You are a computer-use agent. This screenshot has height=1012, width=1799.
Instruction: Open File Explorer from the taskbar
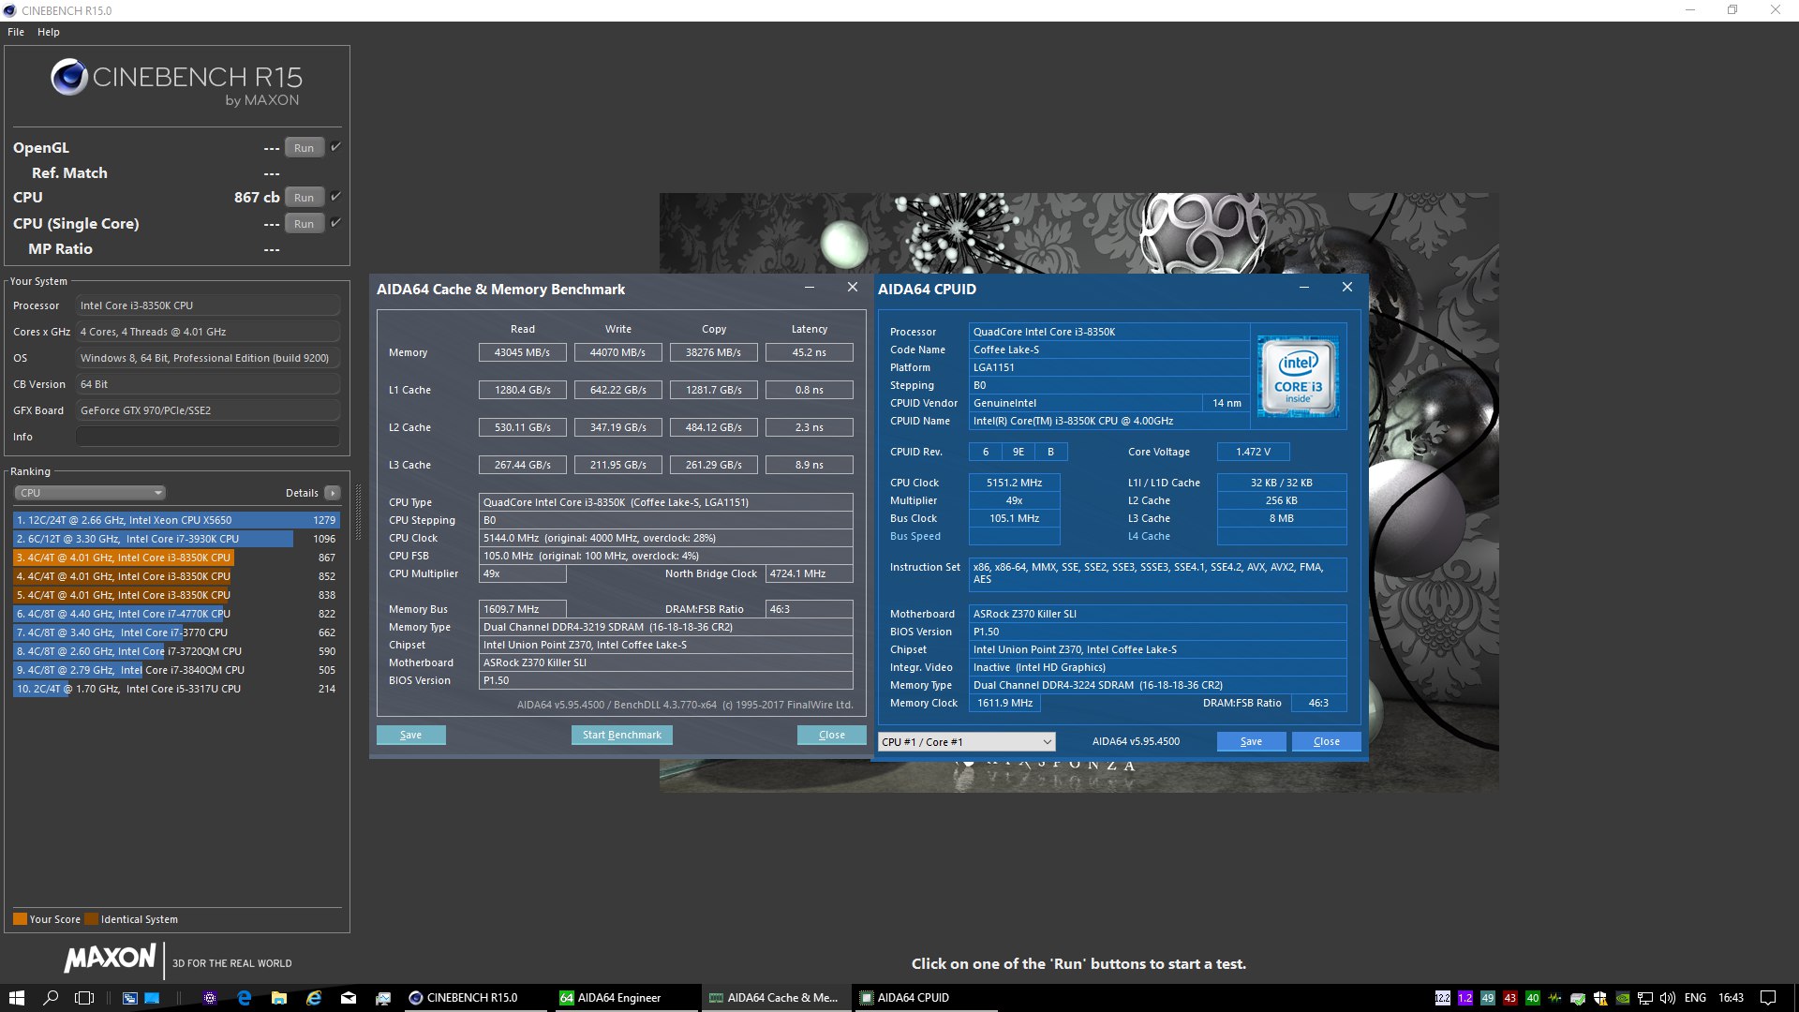[x=278, y=998]
